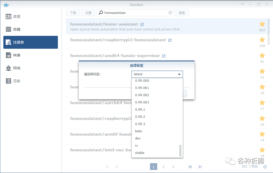This screenshot has height=173, width=273.
Task: Click the 搜索 search button
Action: tap(182, 13)
